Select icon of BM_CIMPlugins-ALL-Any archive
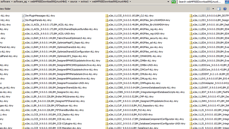This screenshot has height=129, width=229. click(x=107, y=83)
